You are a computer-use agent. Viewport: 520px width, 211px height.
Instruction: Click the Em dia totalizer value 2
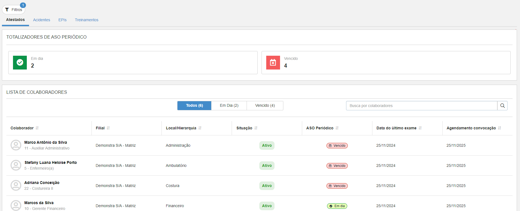click(33, 66)
